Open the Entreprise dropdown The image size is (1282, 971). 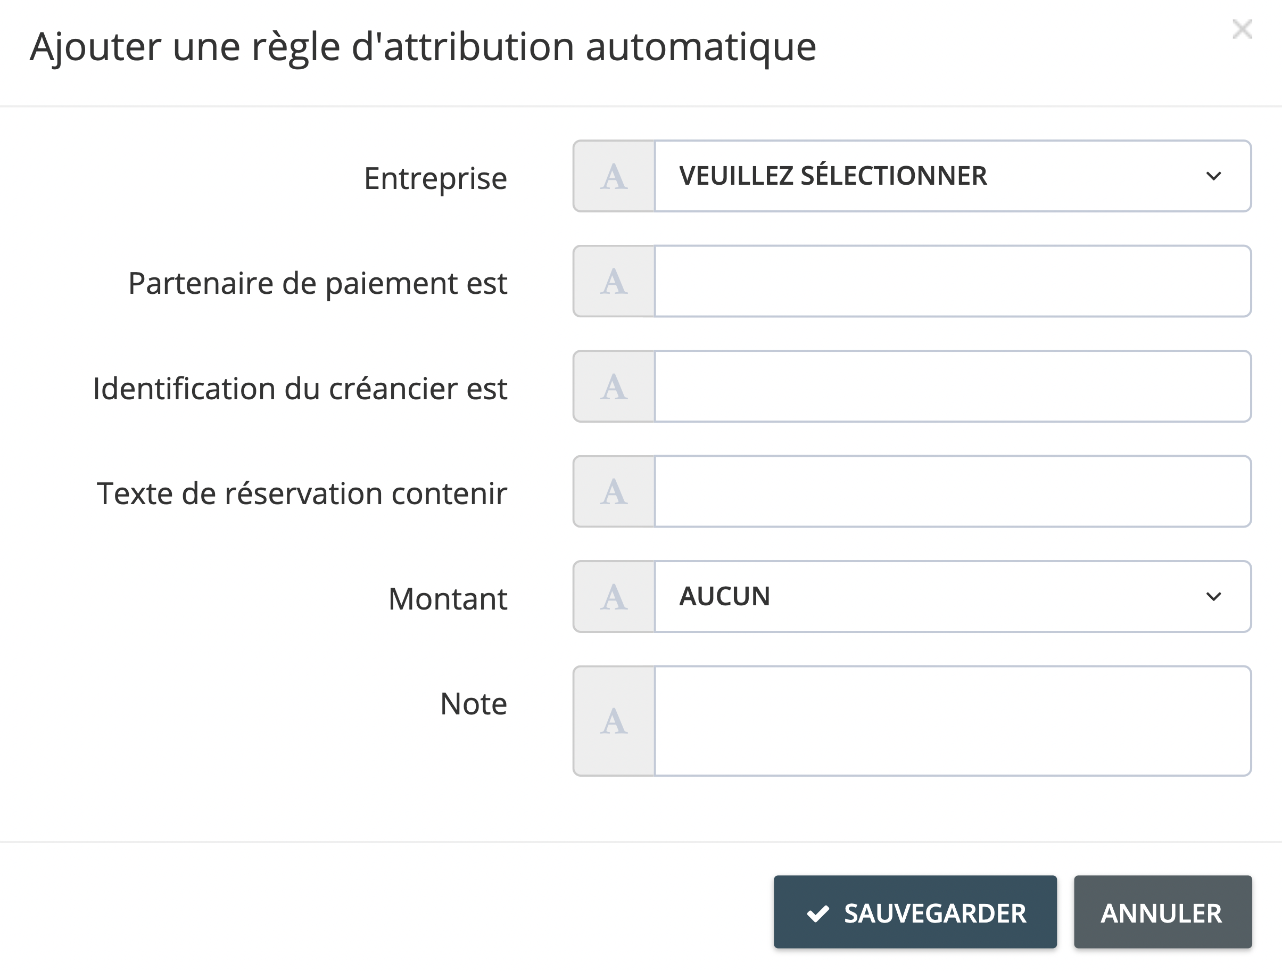point(953,176)
